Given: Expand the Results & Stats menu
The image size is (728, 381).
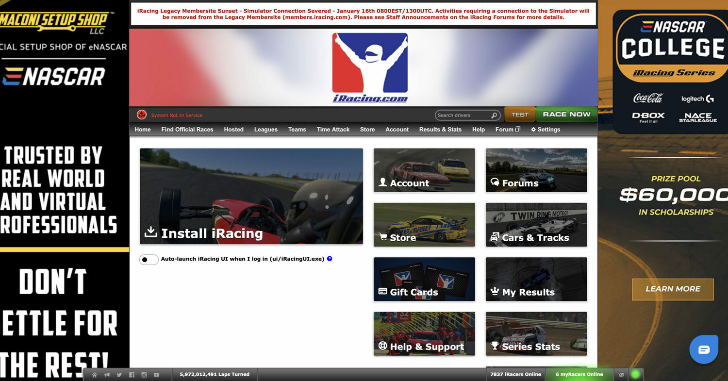Looking at the screenshot, I should coord(440,129).
